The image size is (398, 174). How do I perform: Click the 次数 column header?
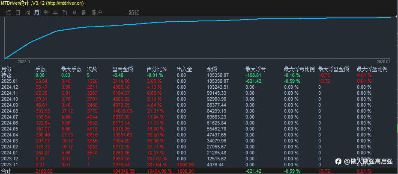(92, 69)
